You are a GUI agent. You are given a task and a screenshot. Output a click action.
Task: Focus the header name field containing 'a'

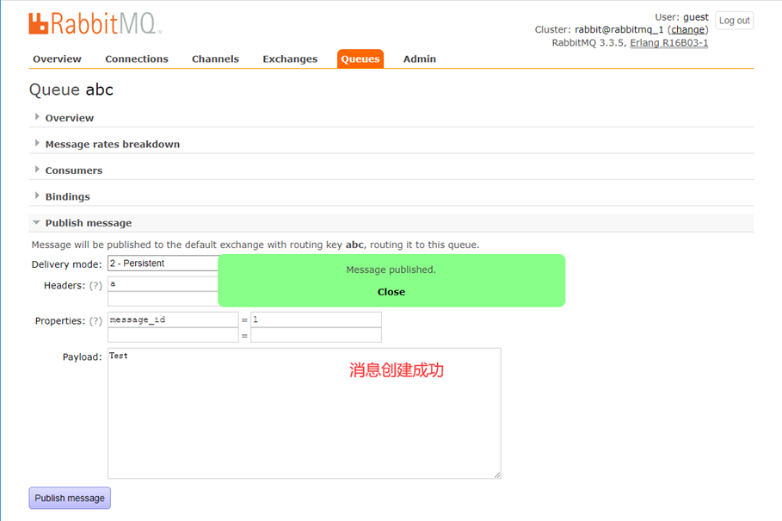(163, 284)
